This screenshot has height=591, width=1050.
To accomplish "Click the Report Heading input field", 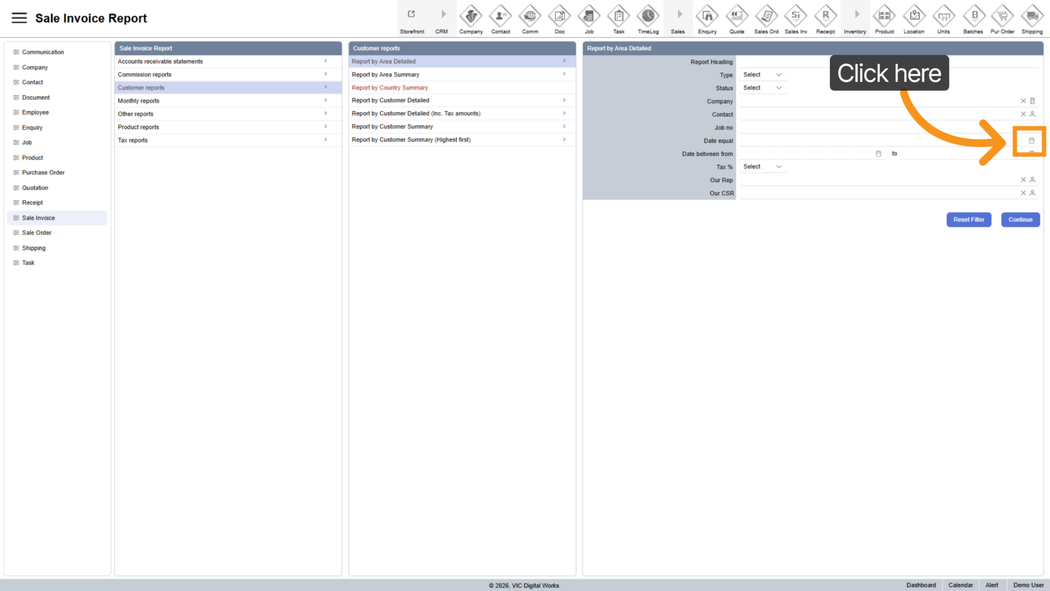I will click(887, 62).
